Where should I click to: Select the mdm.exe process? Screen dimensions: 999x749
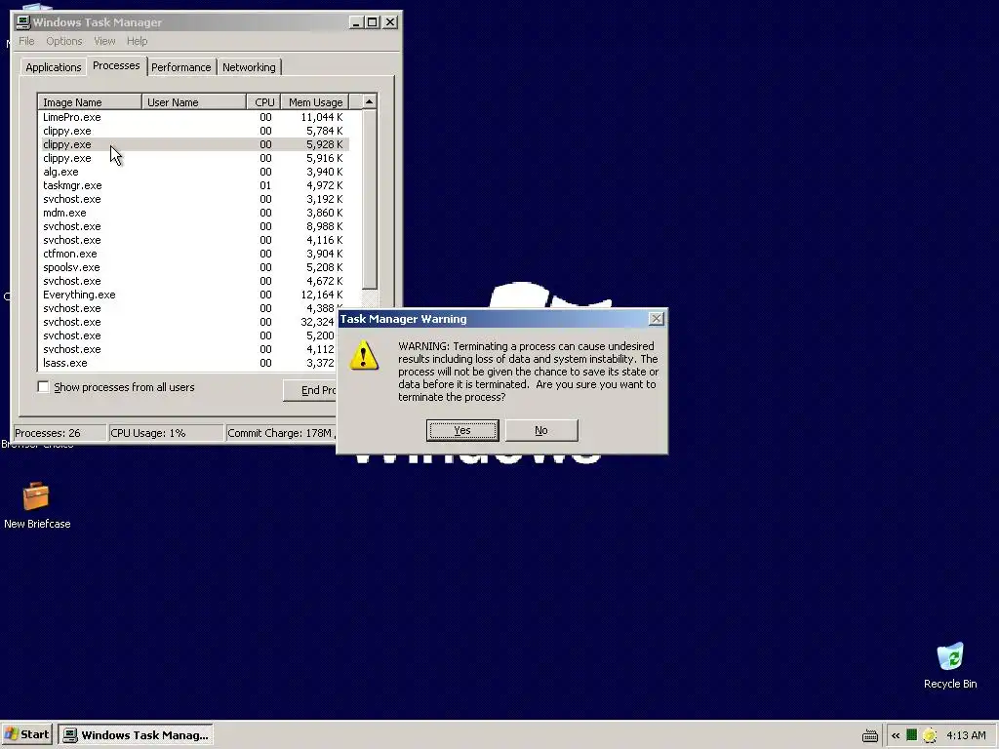point(193,213)
